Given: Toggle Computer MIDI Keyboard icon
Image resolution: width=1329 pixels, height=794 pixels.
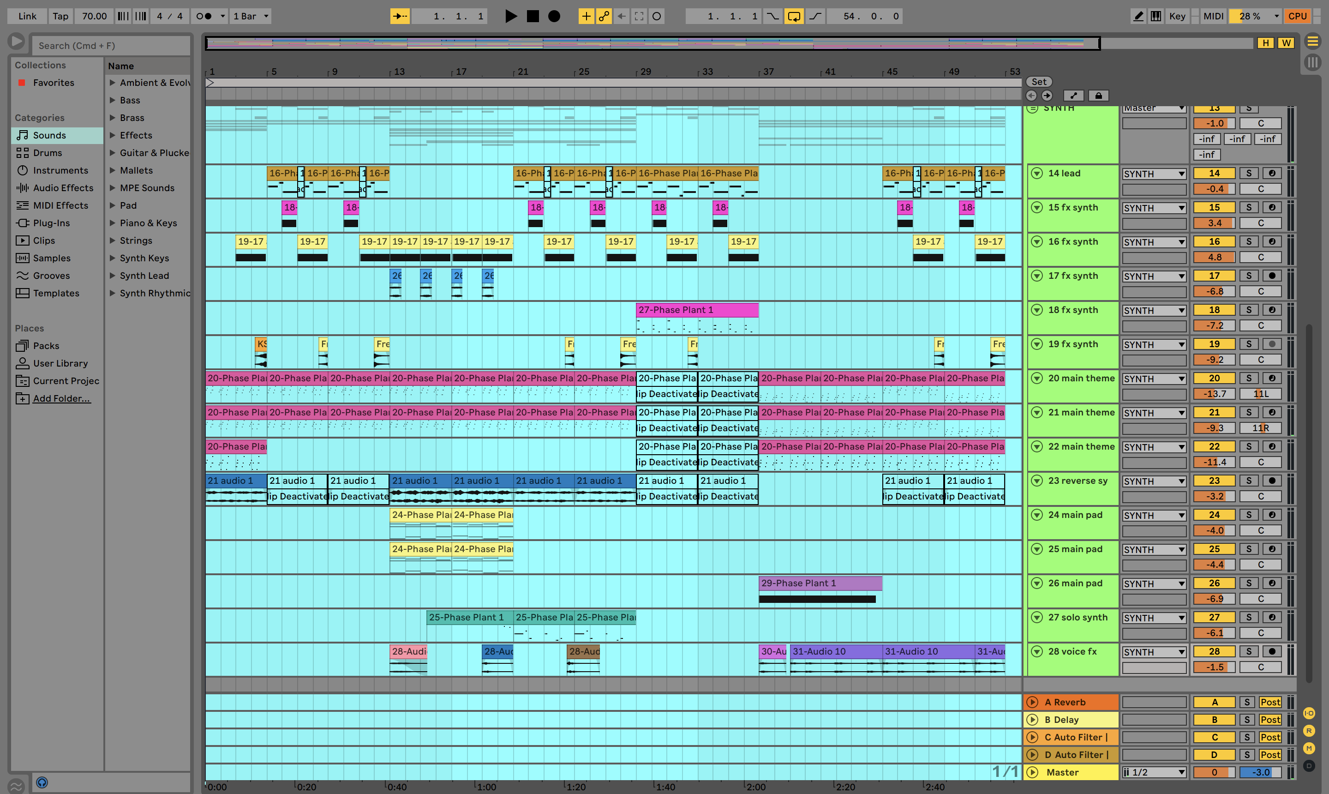Looking at the screenshot, I should (1155, 16).
